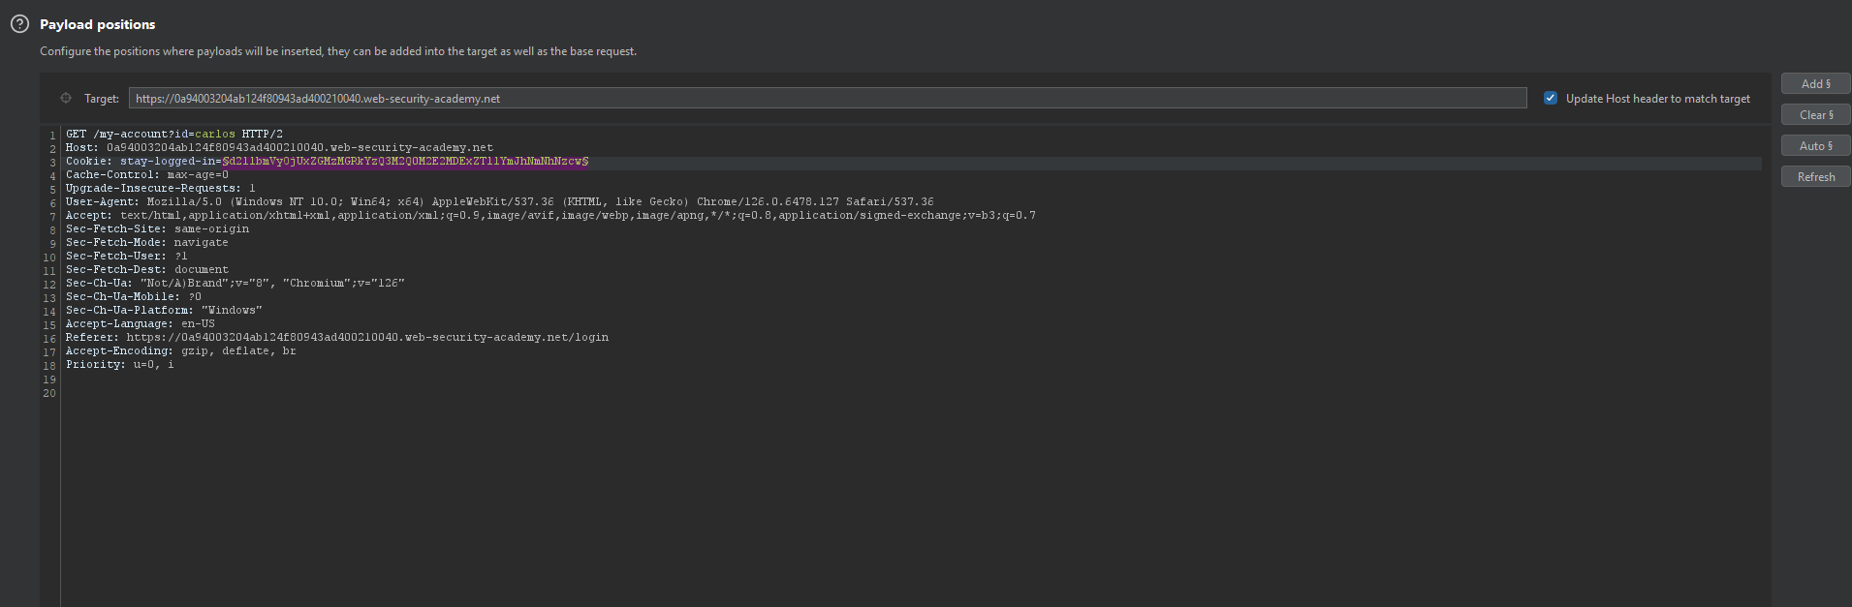The image size is (1852, 607).
Task: Click the Accept-Language header line
Action: pos(141,324)
